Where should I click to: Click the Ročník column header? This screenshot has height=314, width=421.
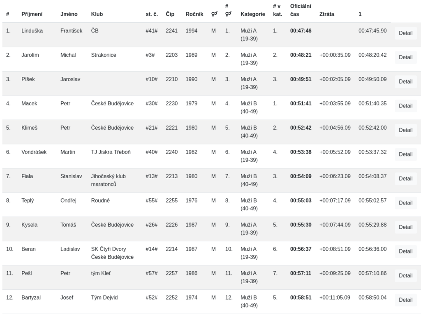[194, 14]
